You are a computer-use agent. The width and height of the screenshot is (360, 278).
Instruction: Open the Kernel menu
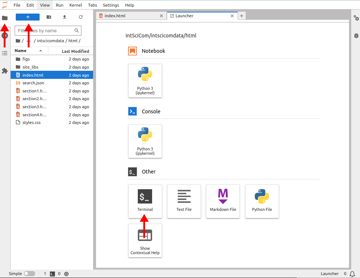tap(76, 5)
